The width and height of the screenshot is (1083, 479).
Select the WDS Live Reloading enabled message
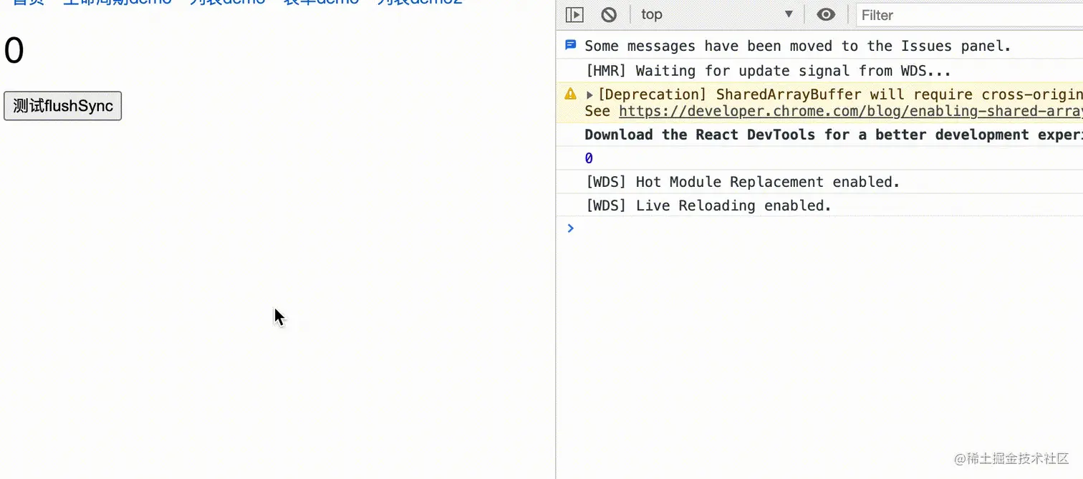point(708,205)
